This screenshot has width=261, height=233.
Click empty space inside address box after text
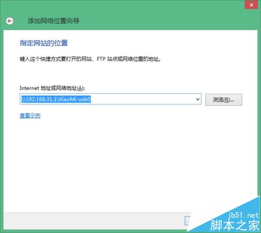tap(143, 99)
